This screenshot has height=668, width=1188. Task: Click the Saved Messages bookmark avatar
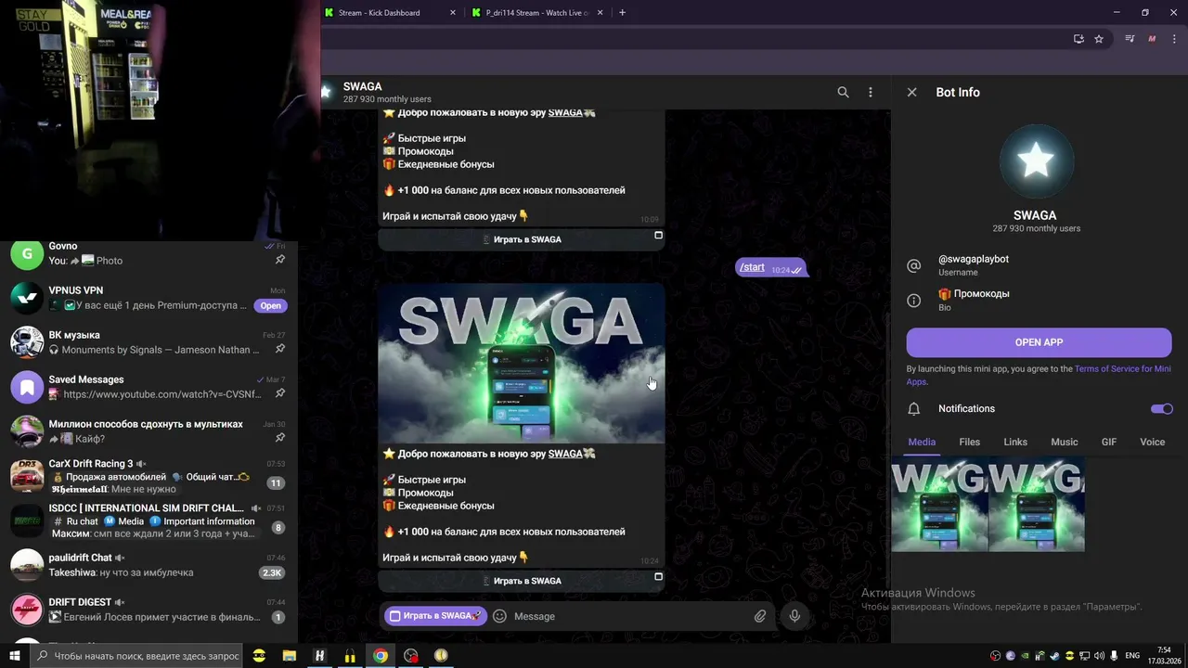[27, 387]
